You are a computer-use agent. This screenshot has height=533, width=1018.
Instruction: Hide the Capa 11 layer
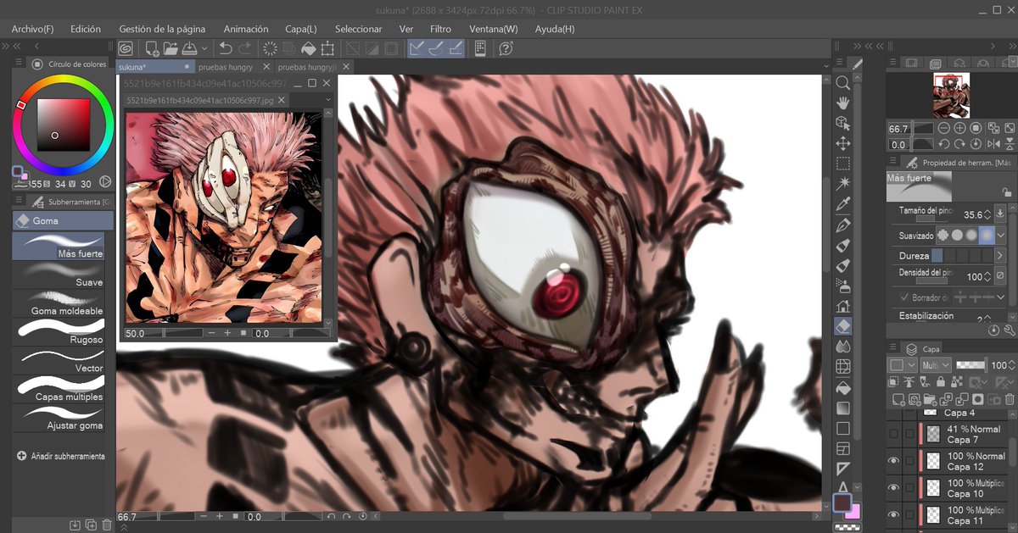[x=893, y=514]
